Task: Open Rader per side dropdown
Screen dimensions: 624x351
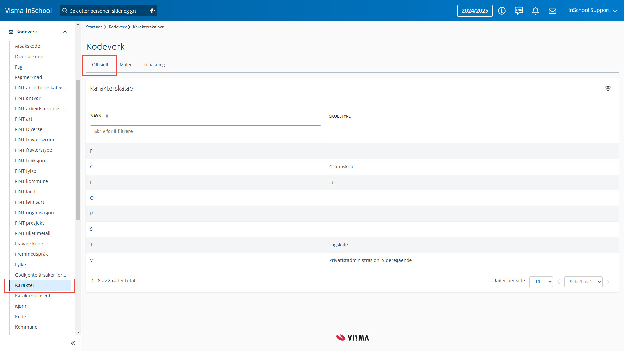Action: [x=541, y=282]
